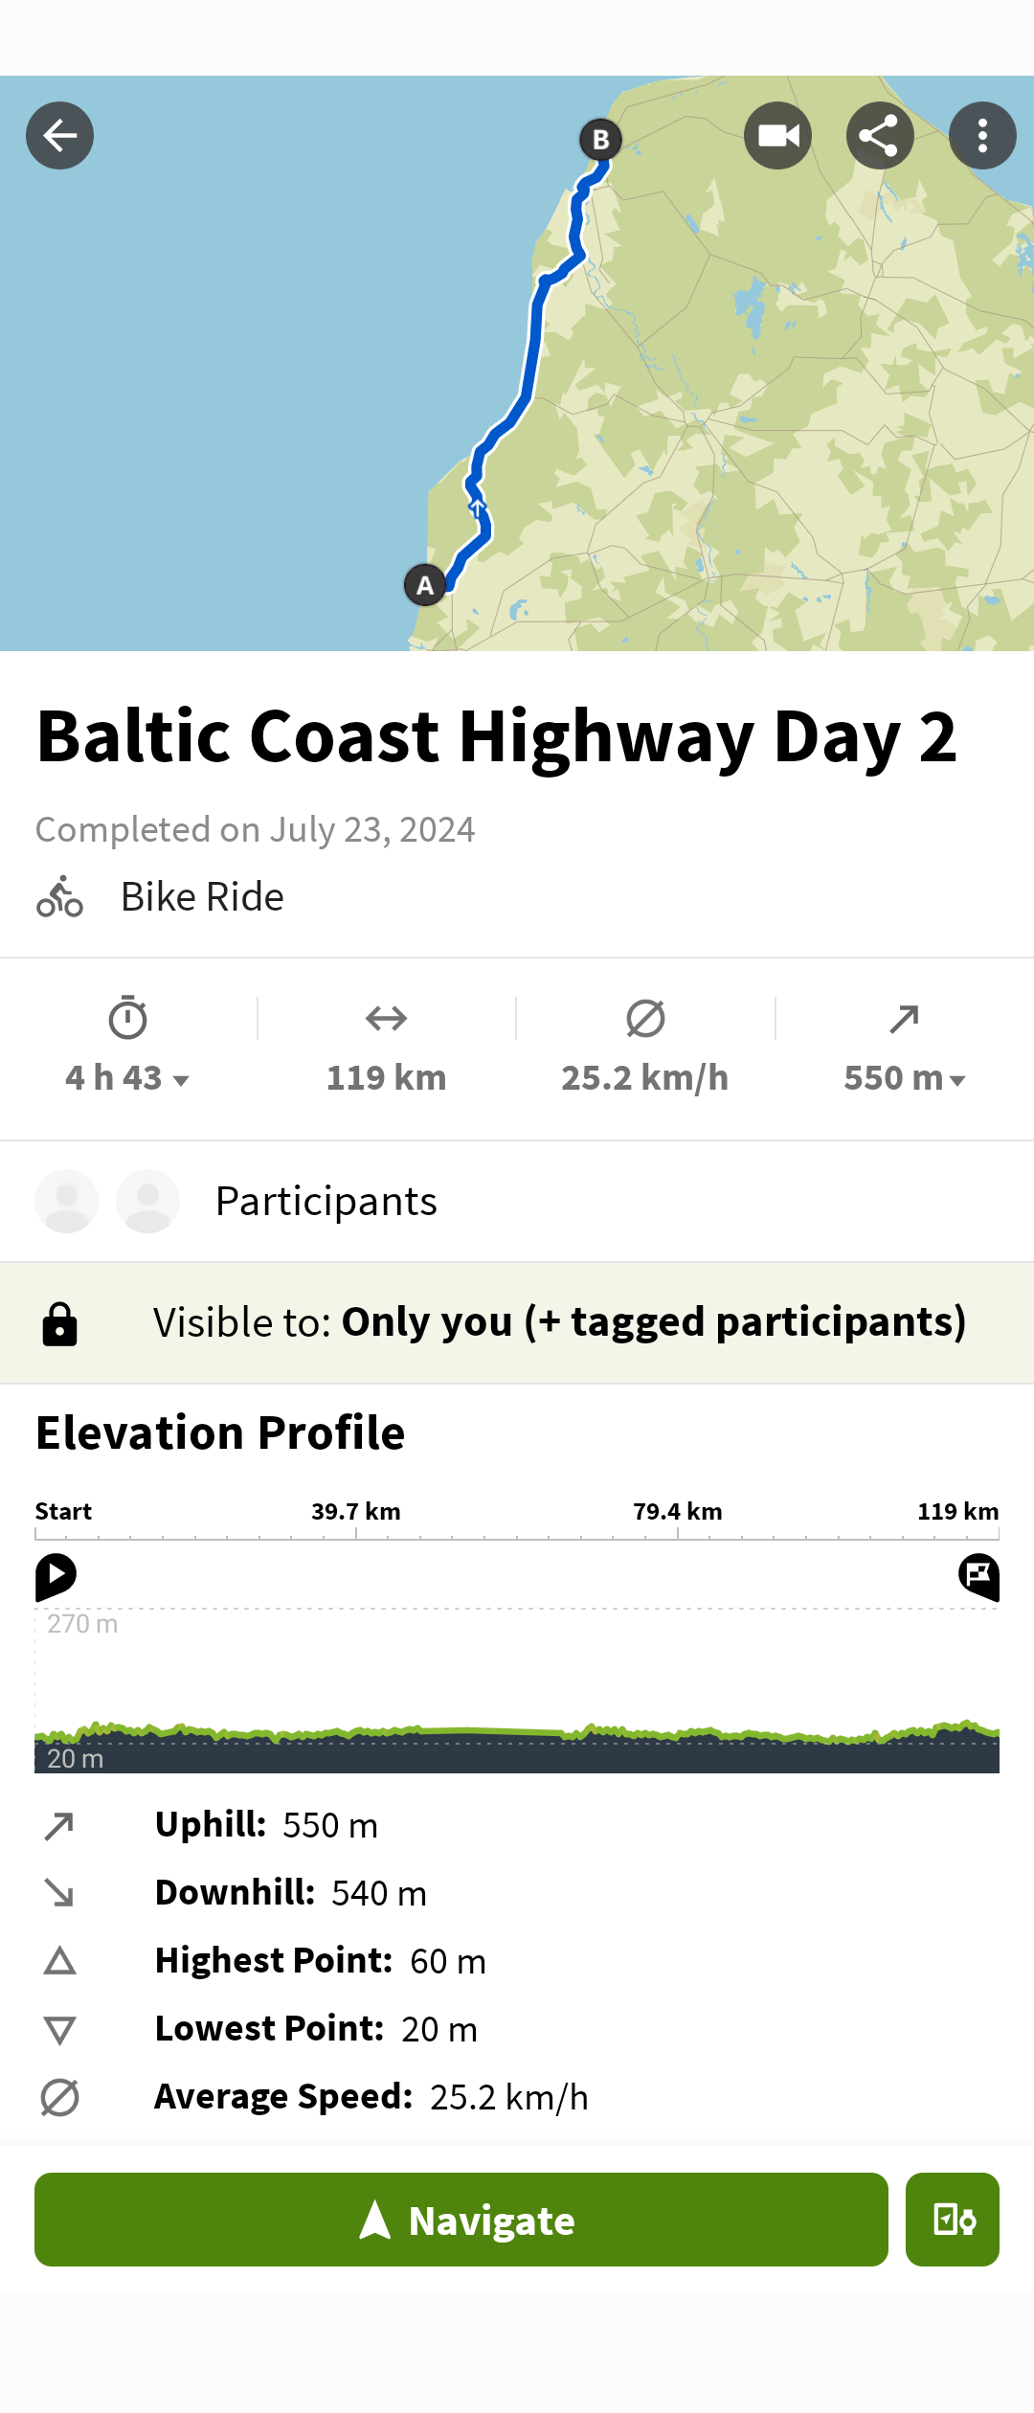Screen dimensions: 1034x2413
Task: Tap the share icon
Action: pyautogui.click(x=880, y=136)
